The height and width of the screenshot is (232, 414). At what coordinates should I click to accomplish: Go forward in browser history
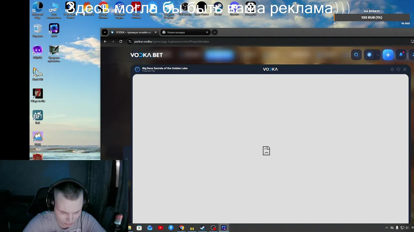[x=113, y=41]
